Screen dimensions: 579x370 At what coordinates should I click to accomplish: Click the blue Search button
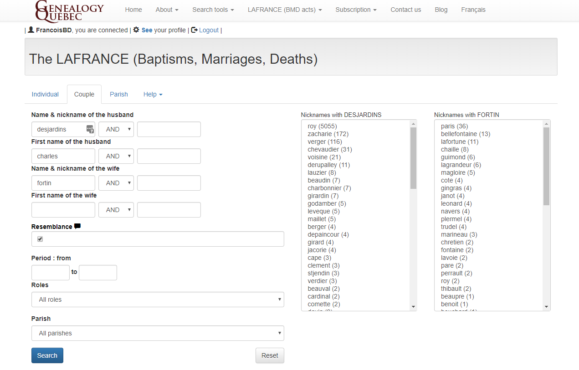(x=47, y=355)
